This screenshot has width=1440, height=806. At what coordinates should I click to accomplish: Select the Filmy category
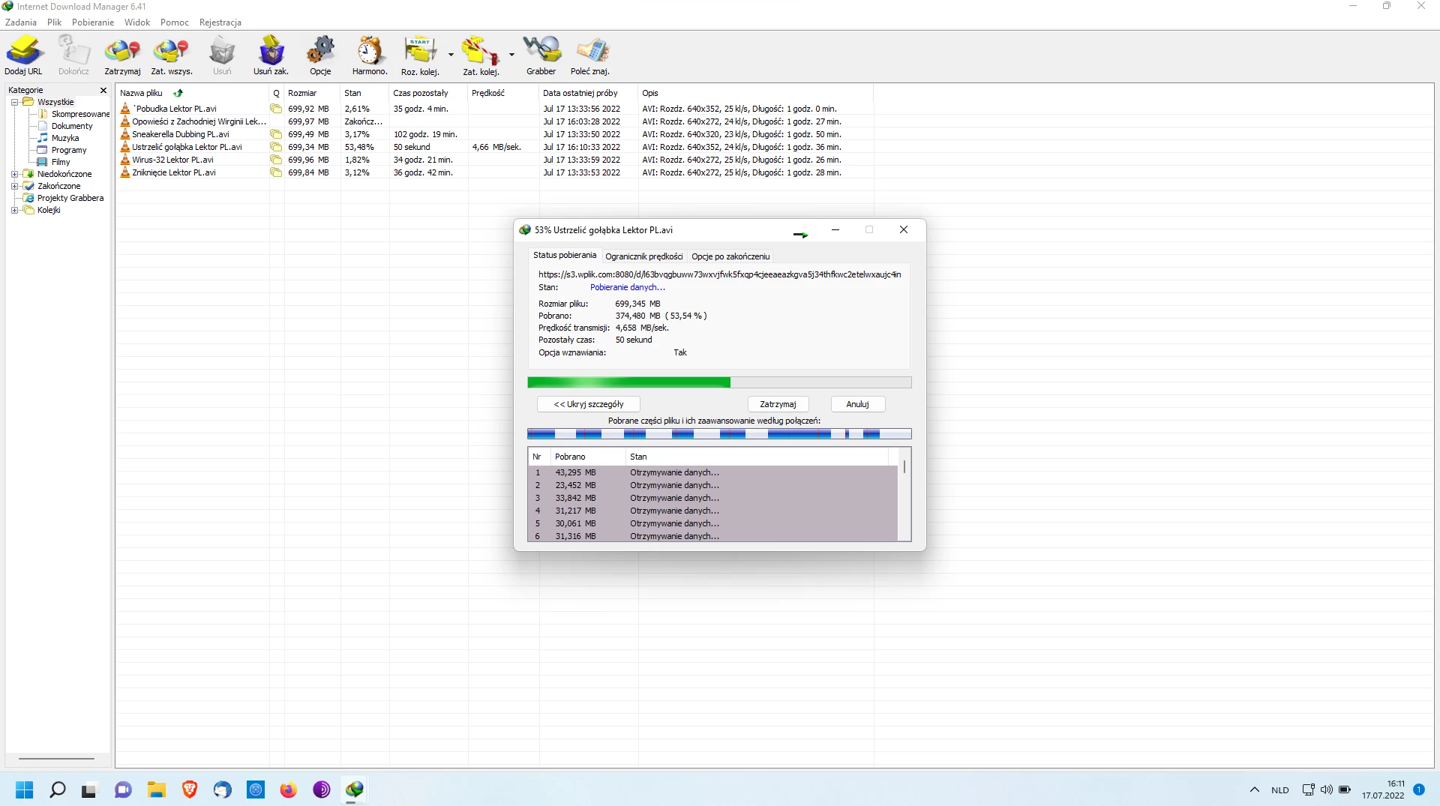(x=61, y=162)
